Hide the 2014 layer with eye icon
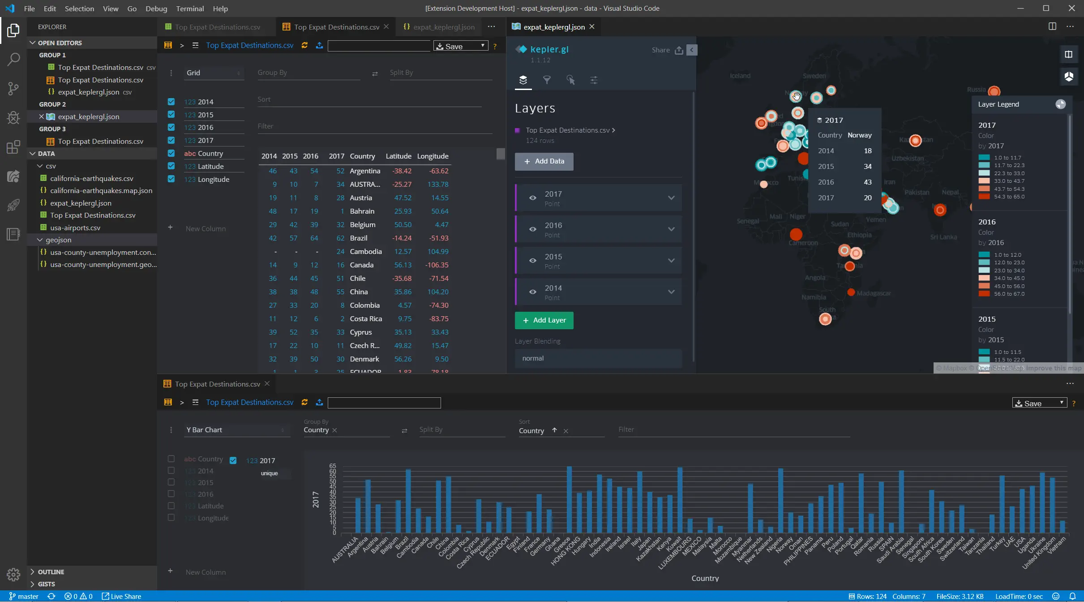 click(x=533, y=292)
